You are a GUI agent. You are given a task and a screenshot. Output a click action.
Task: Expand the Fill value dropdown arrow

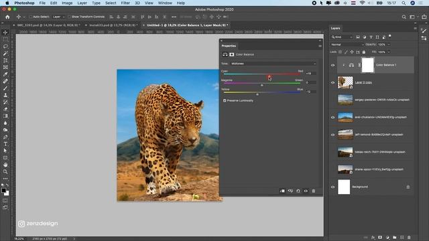tap(389, 52)
